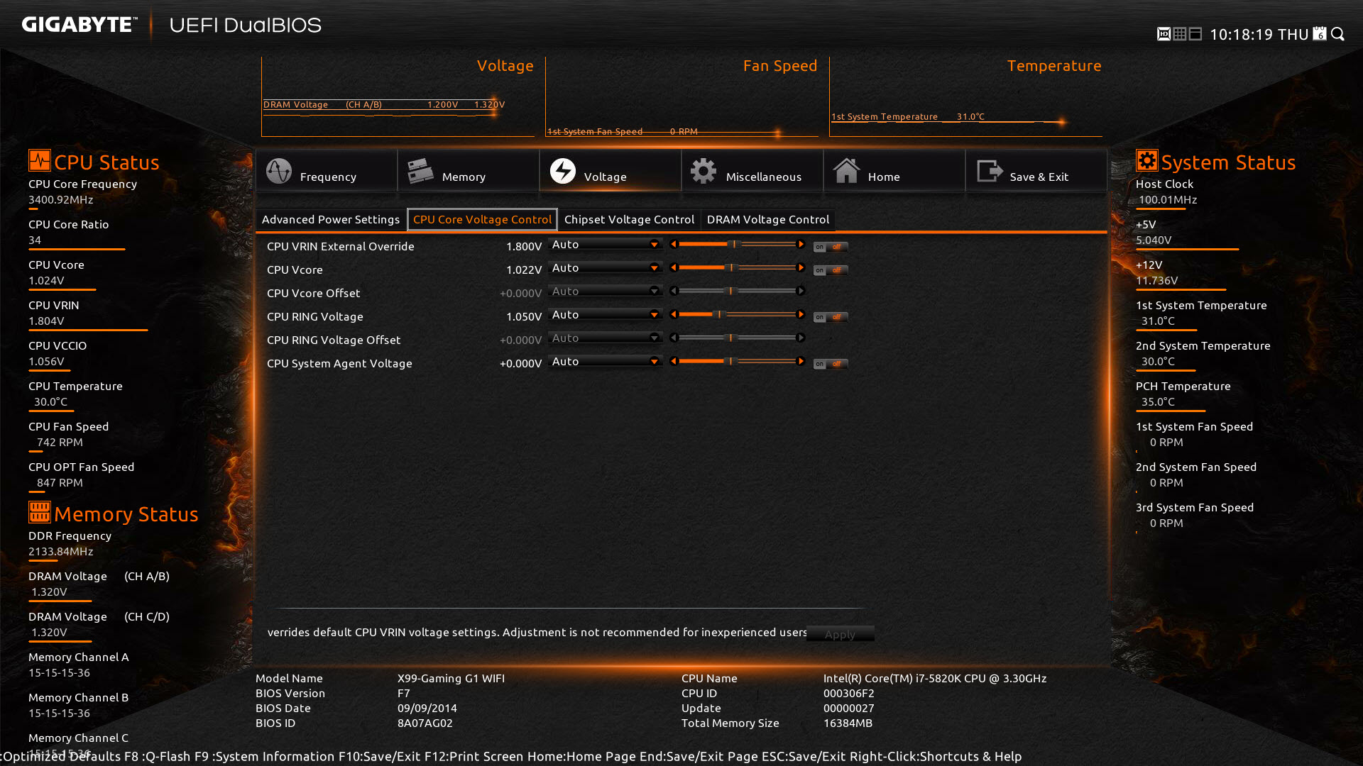Click CPU Core Frequency 3400.92MHz reading
Screen dimensions: 1363x766
(x=61, y=199)
